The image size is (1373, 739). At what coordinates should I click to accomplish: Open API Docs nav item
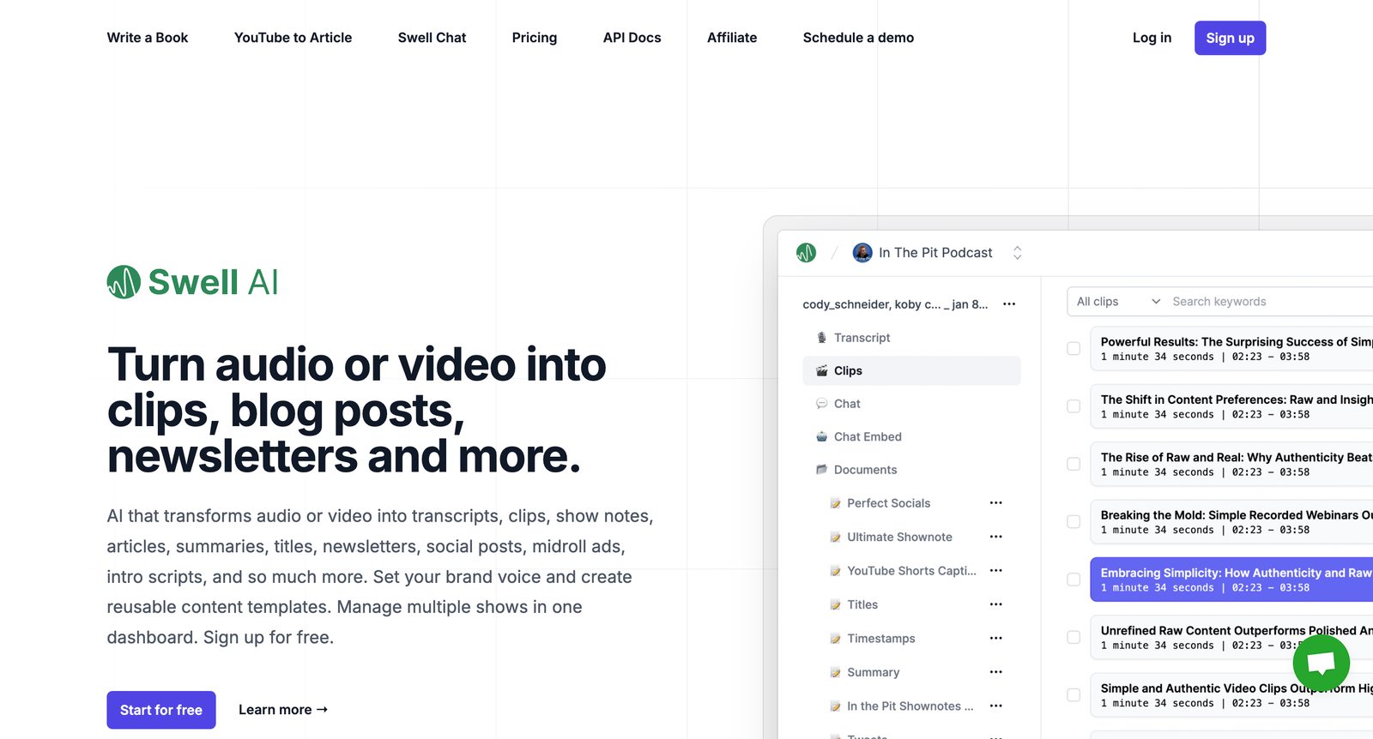(x=632, y=38)
